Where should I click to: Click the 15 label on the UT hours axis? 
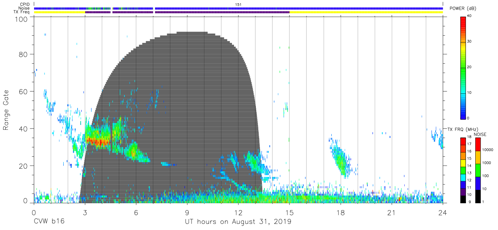pyautogui.click(x=290, y=213)
